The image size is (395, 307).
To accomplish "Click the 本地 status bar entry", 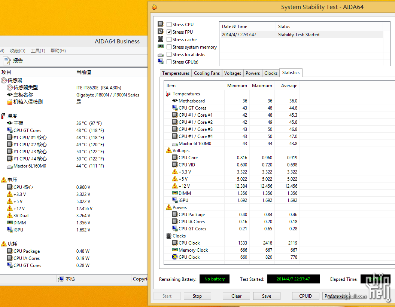I will (x=66, y=279).
